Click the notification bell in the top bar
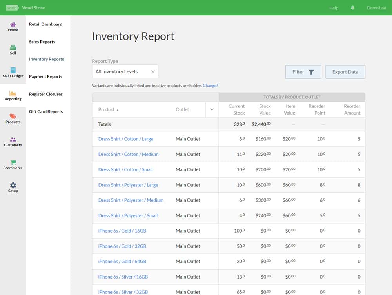Viewport: 392px width, 295px height. coord(352,7)
